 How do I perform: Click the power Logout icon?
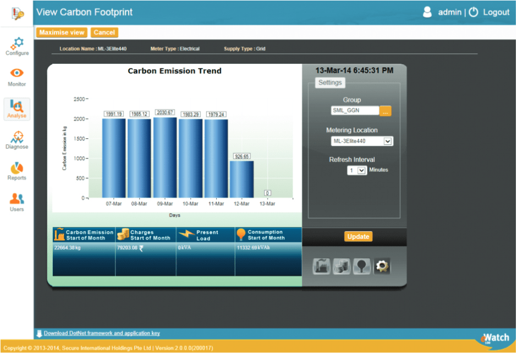point(474,12)
